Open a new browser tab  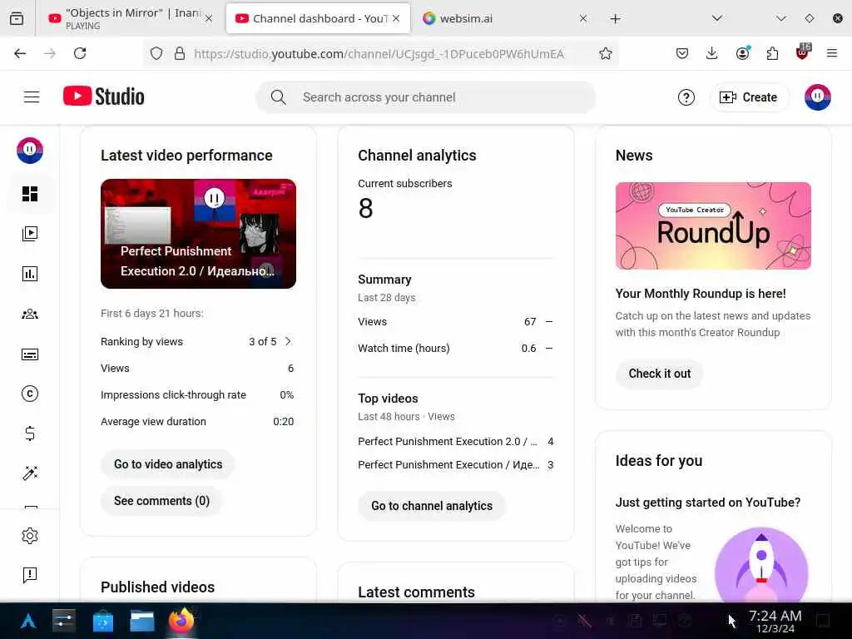click(x=615, y=19)
